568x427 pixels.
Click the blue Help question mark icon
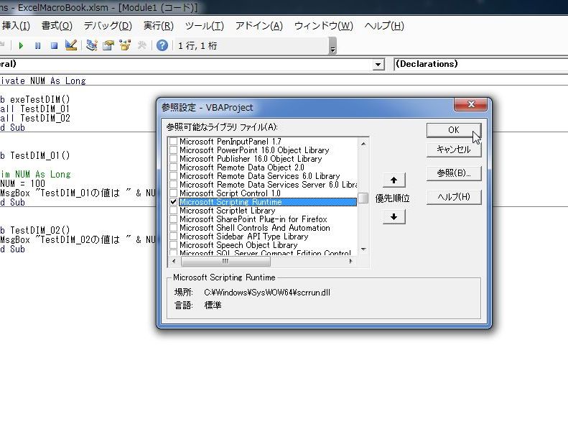(x=162, y=45)
